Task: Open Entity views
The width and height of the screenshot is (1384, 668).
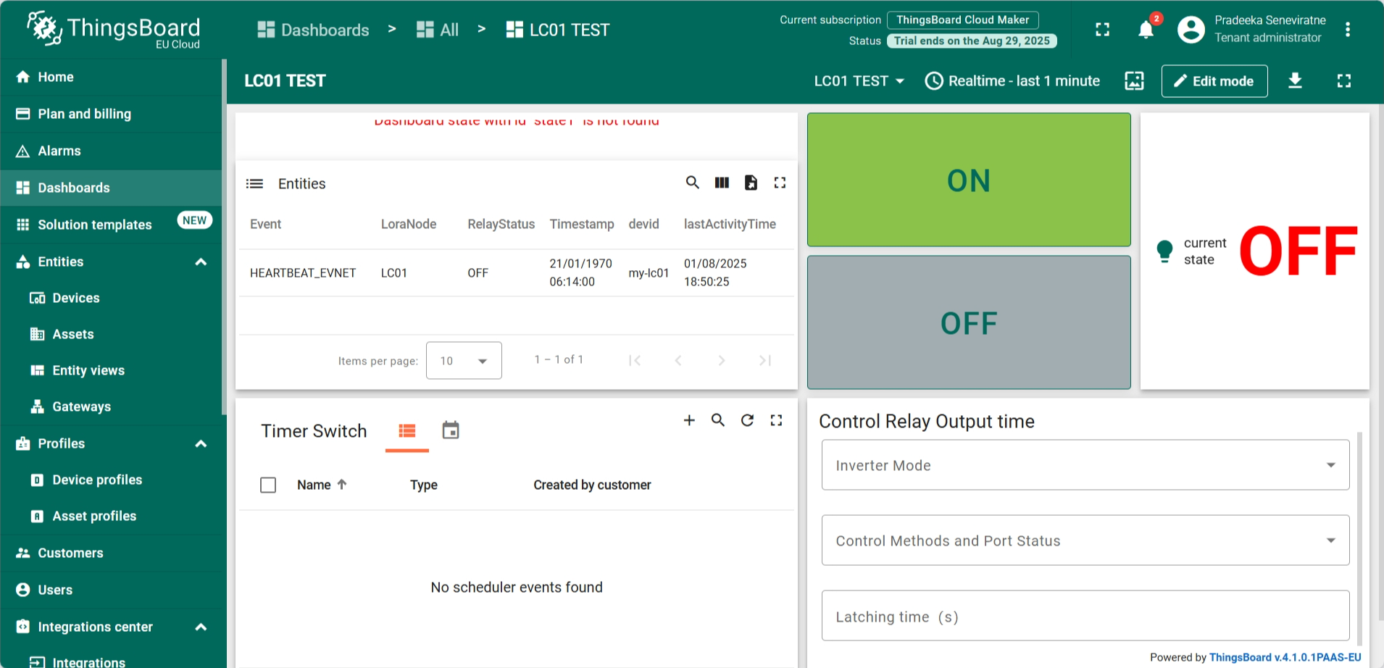Action: pos(111,370)
